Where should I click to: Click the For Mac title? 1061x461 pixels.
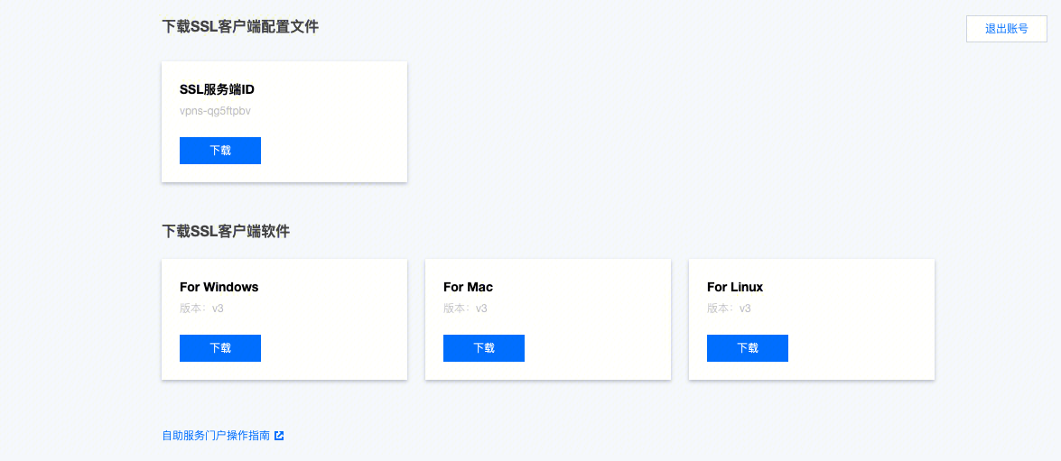pos(468,287)
